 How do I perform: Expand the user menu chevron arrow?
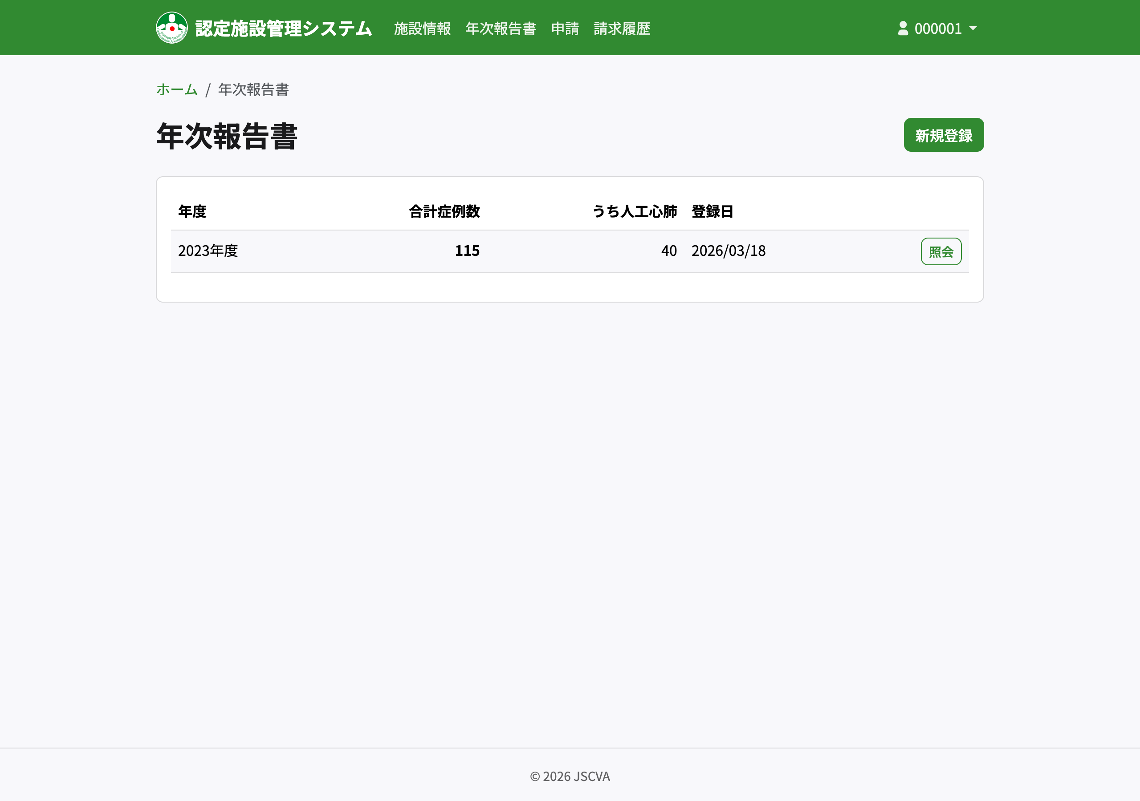pos(973,28)
